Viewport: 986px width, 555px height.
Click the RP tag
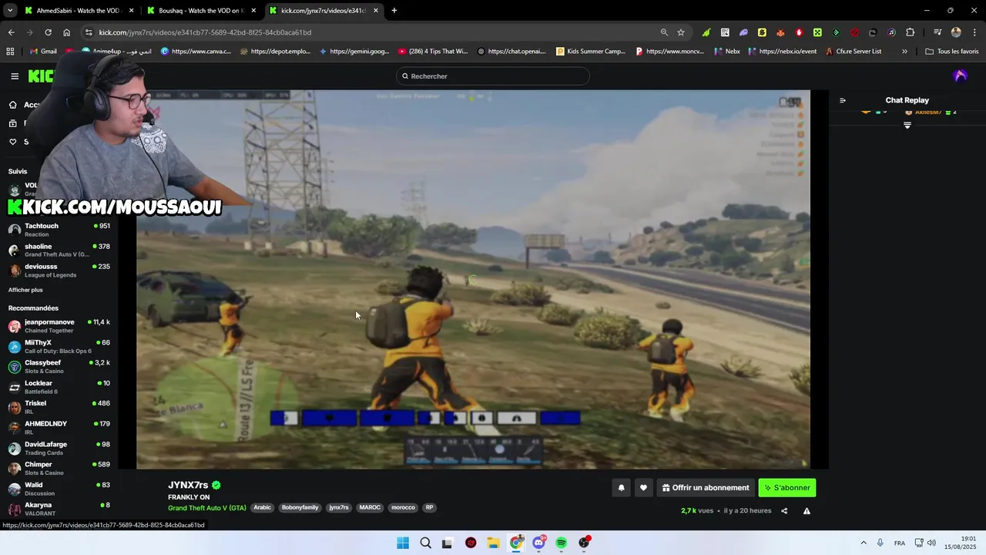430,507
